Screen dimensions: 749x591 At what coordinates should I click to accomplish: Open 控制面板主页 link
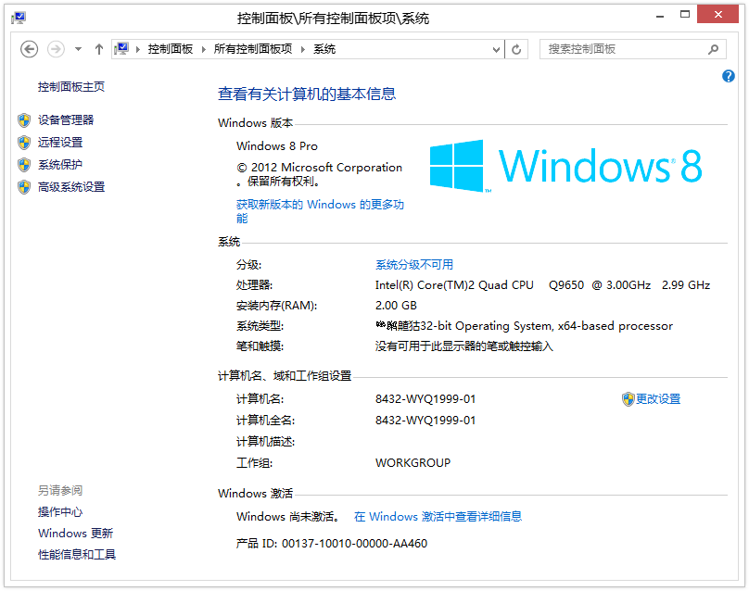click(71, 87)
